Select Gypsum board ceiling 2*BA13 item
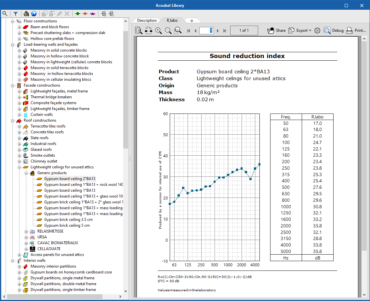The image size is (370, 301). point(70,179)
